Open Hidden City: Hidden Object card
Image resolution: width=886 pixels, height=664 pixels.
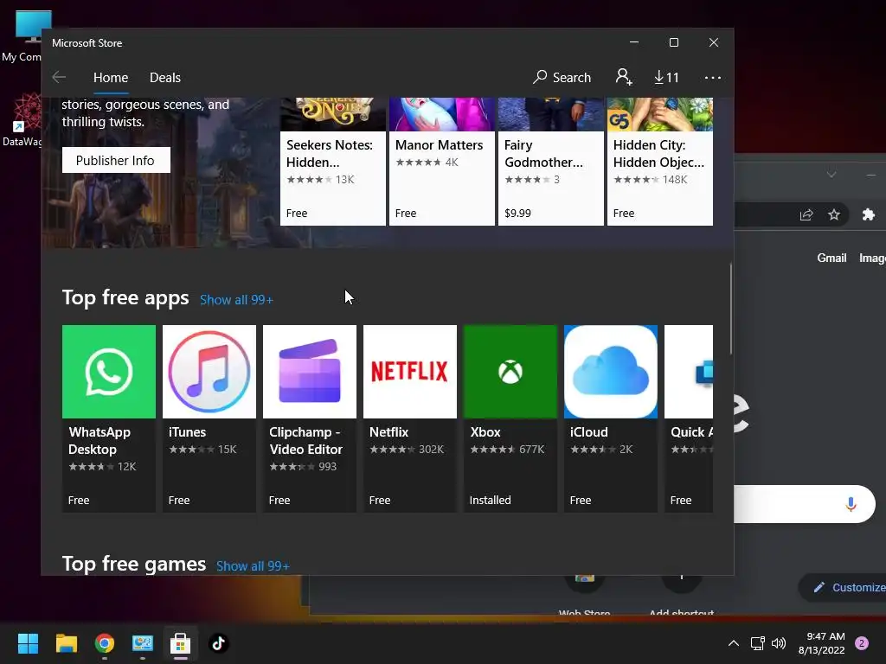[660, 162]
